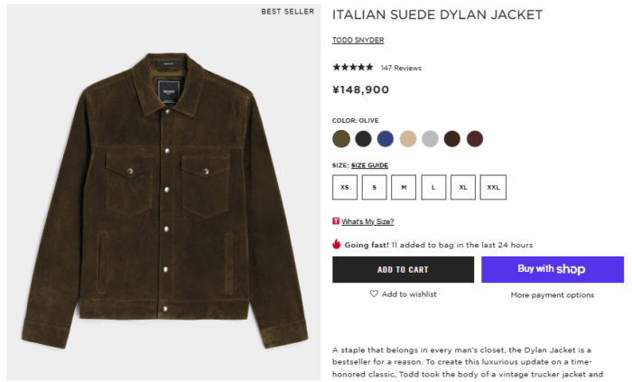632x382 pixels.
Task: Click the flame Going fast icon
Action: tap(337, 244)
